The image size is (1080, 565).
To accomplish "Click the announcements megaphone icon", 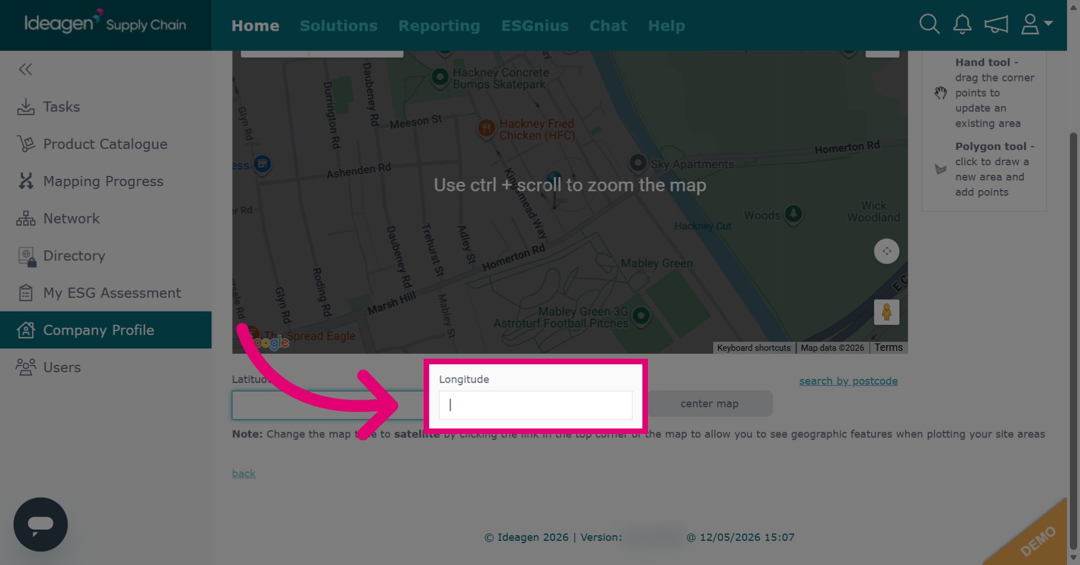I will (996, 24).
